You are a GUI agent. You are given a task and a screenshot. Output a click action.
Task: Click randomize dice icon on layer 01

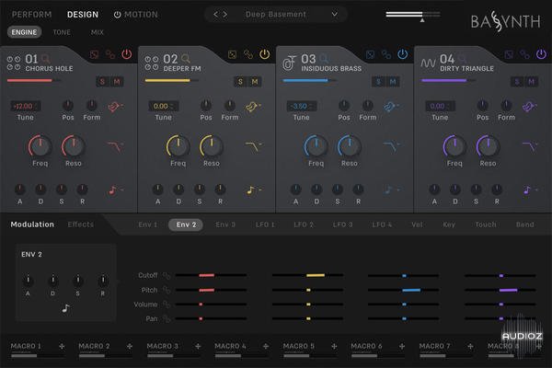coord(94,54)
